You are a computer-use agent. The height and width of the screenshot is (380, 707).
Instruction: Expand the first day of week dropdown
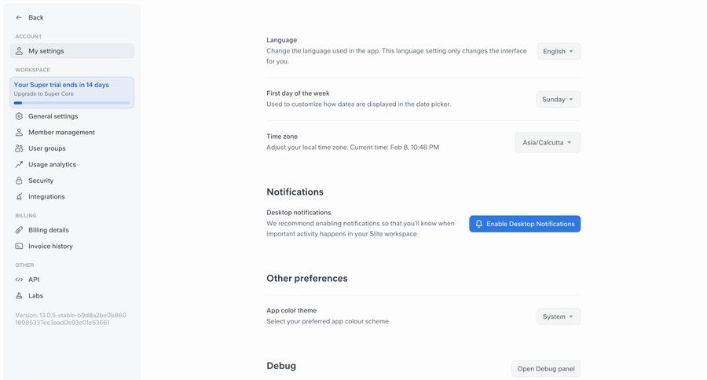click(x=559, y=100)
